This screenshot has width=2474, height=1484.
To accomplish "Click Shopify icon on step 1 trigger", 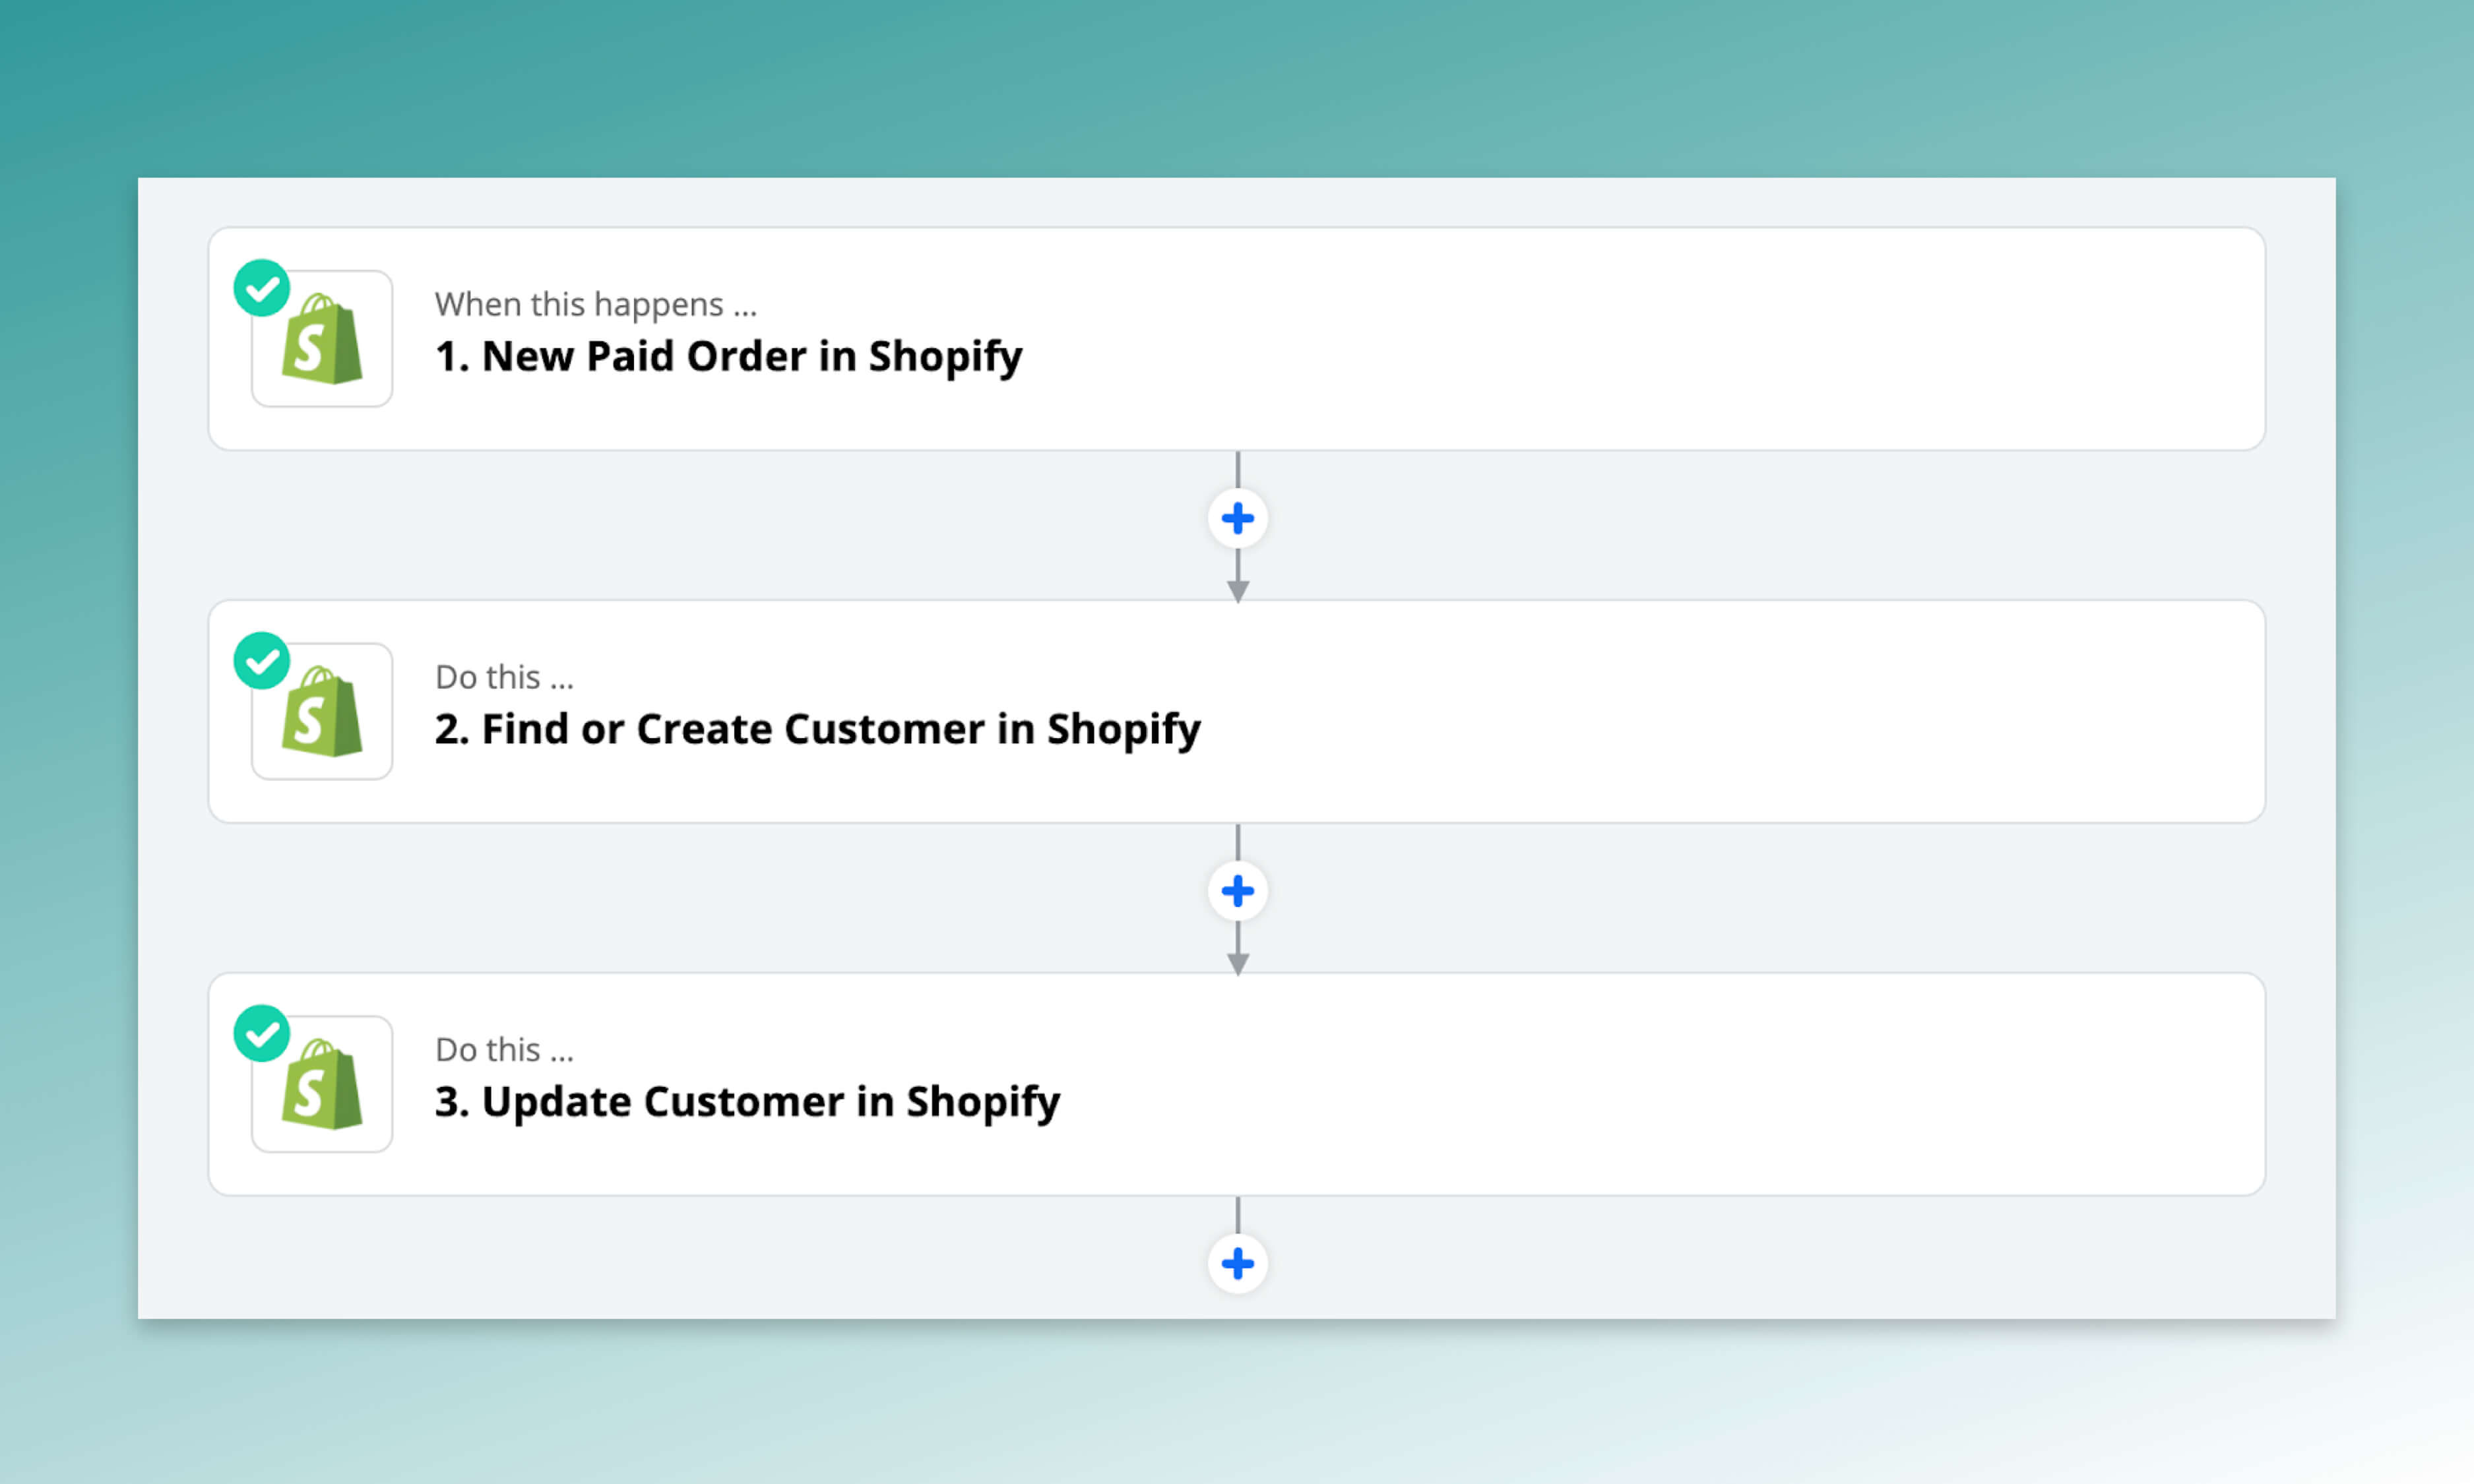I will tap(322, 340).
